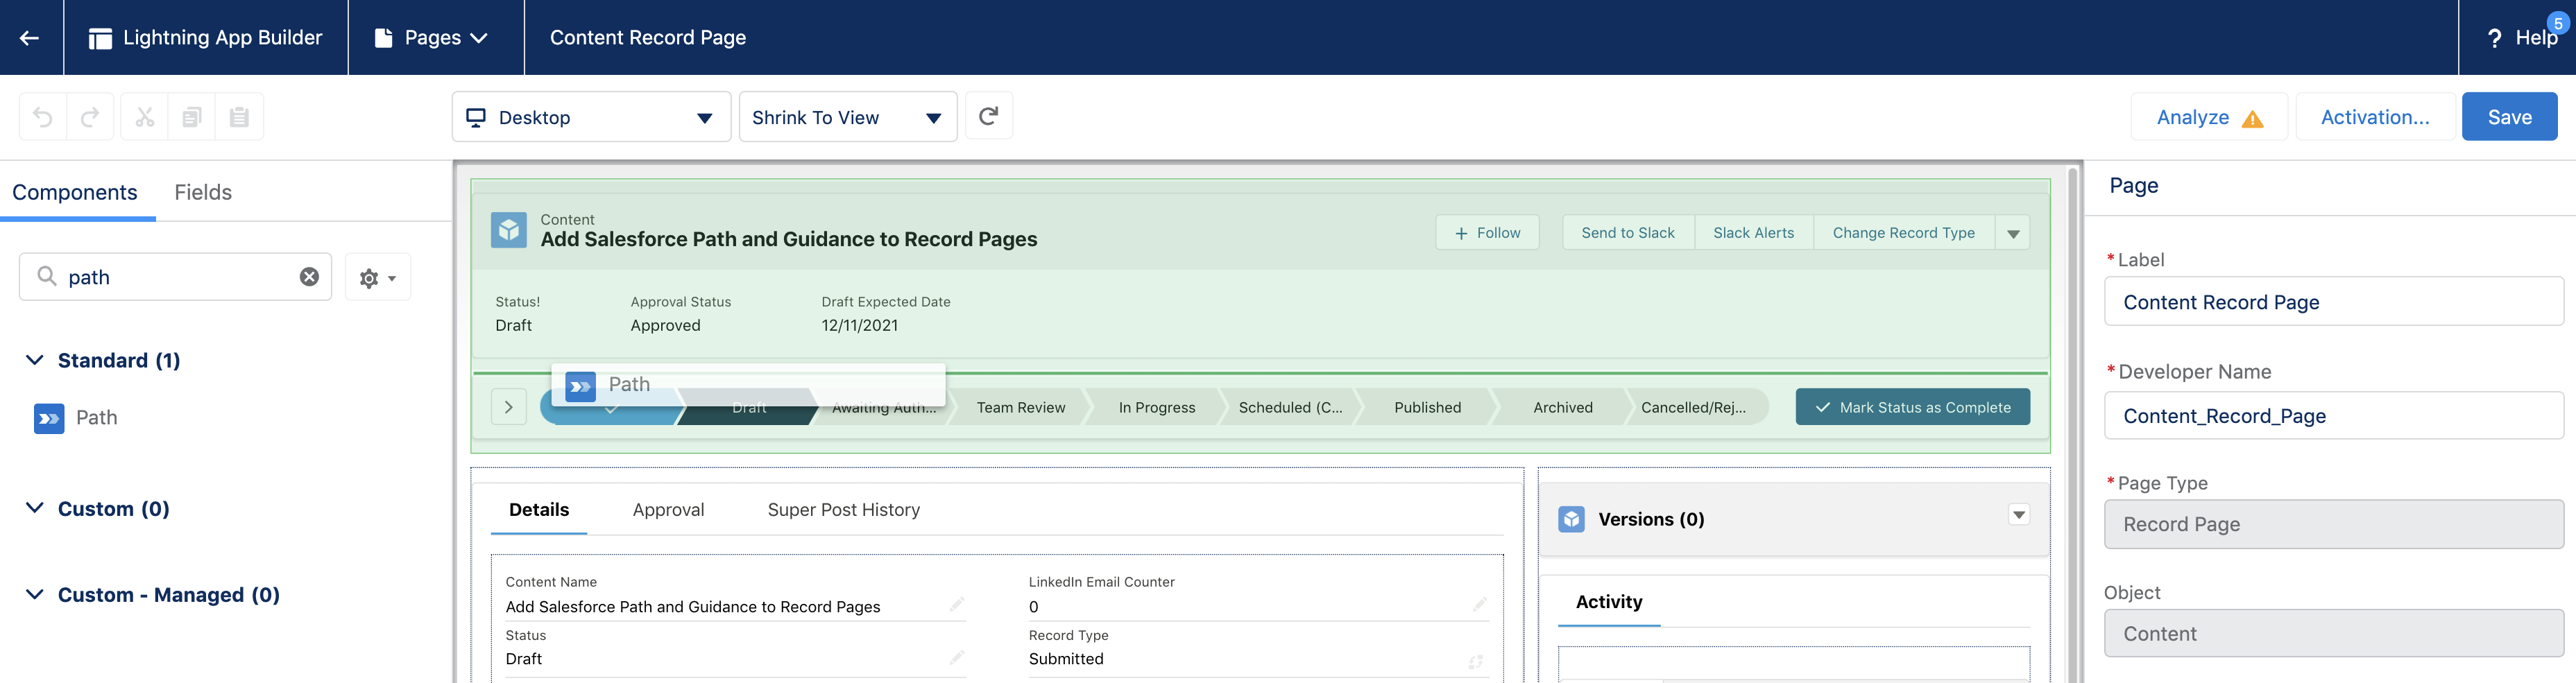Viewport: 2576px width, 683px height.
Task: Click the cut scissors icon
Action: click(145, 117)
